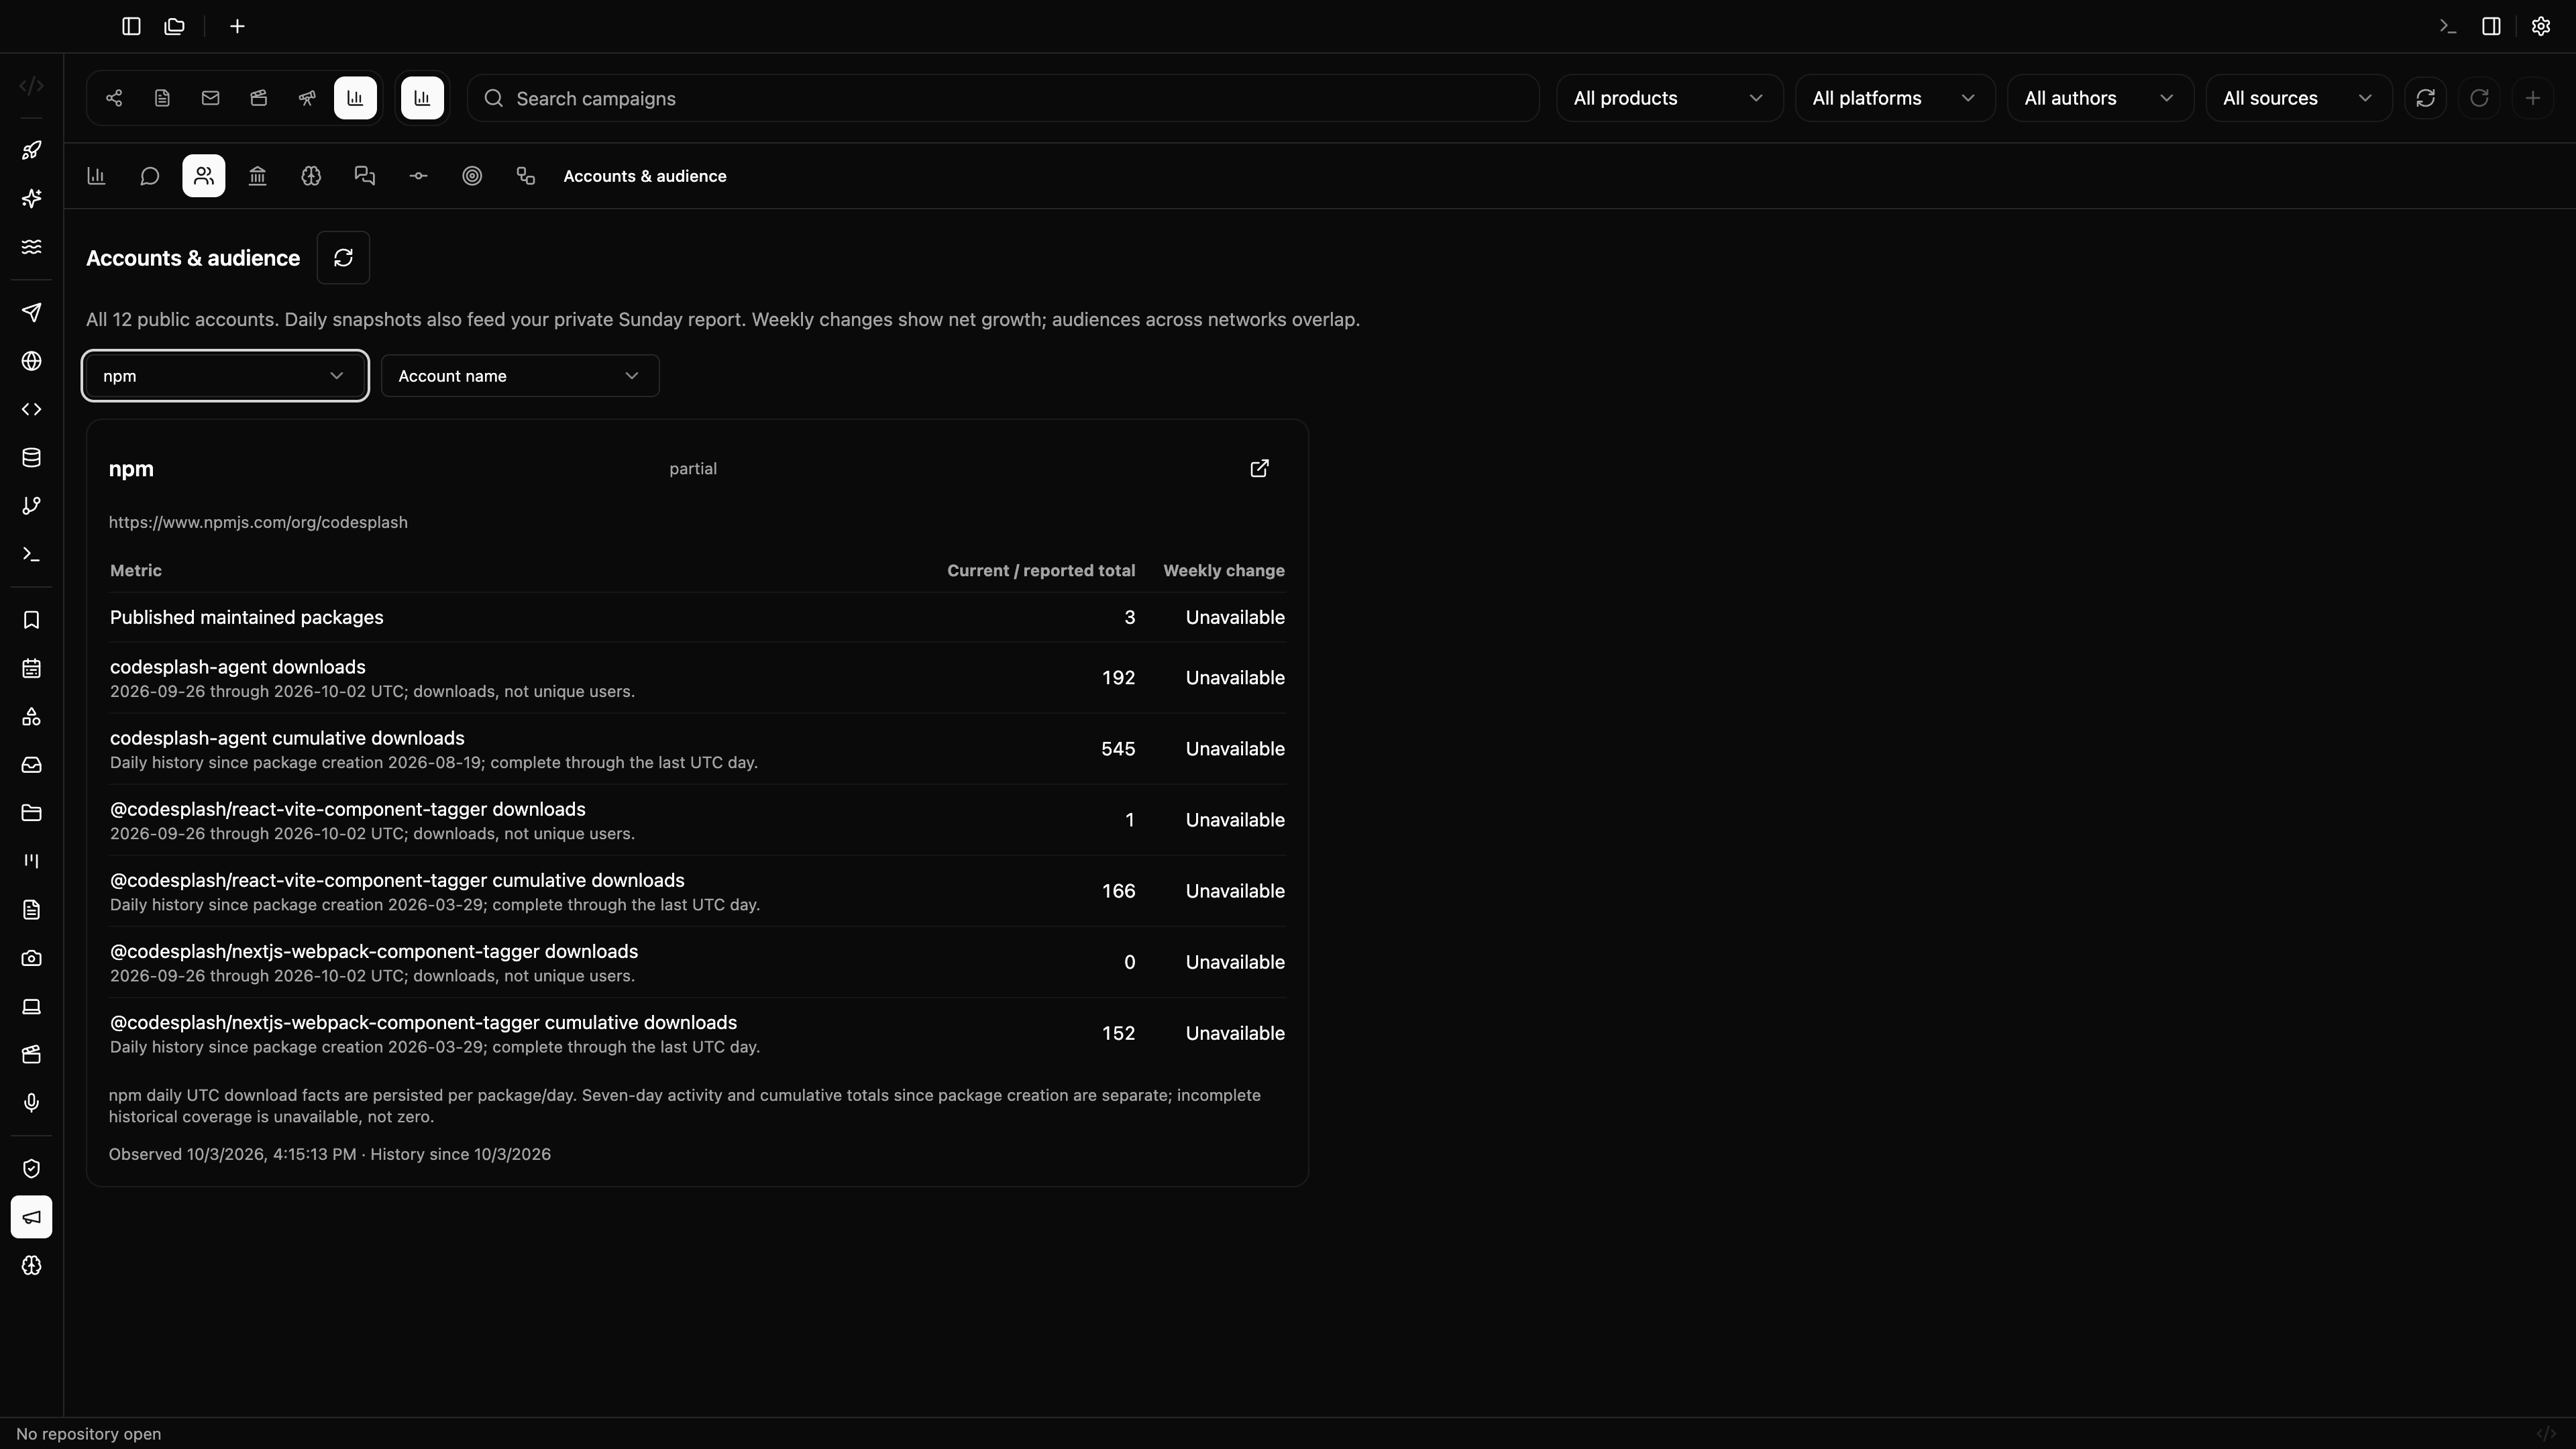Switch to the brain insights tab
The image size is (2576, 1449).
click(311, 176)
